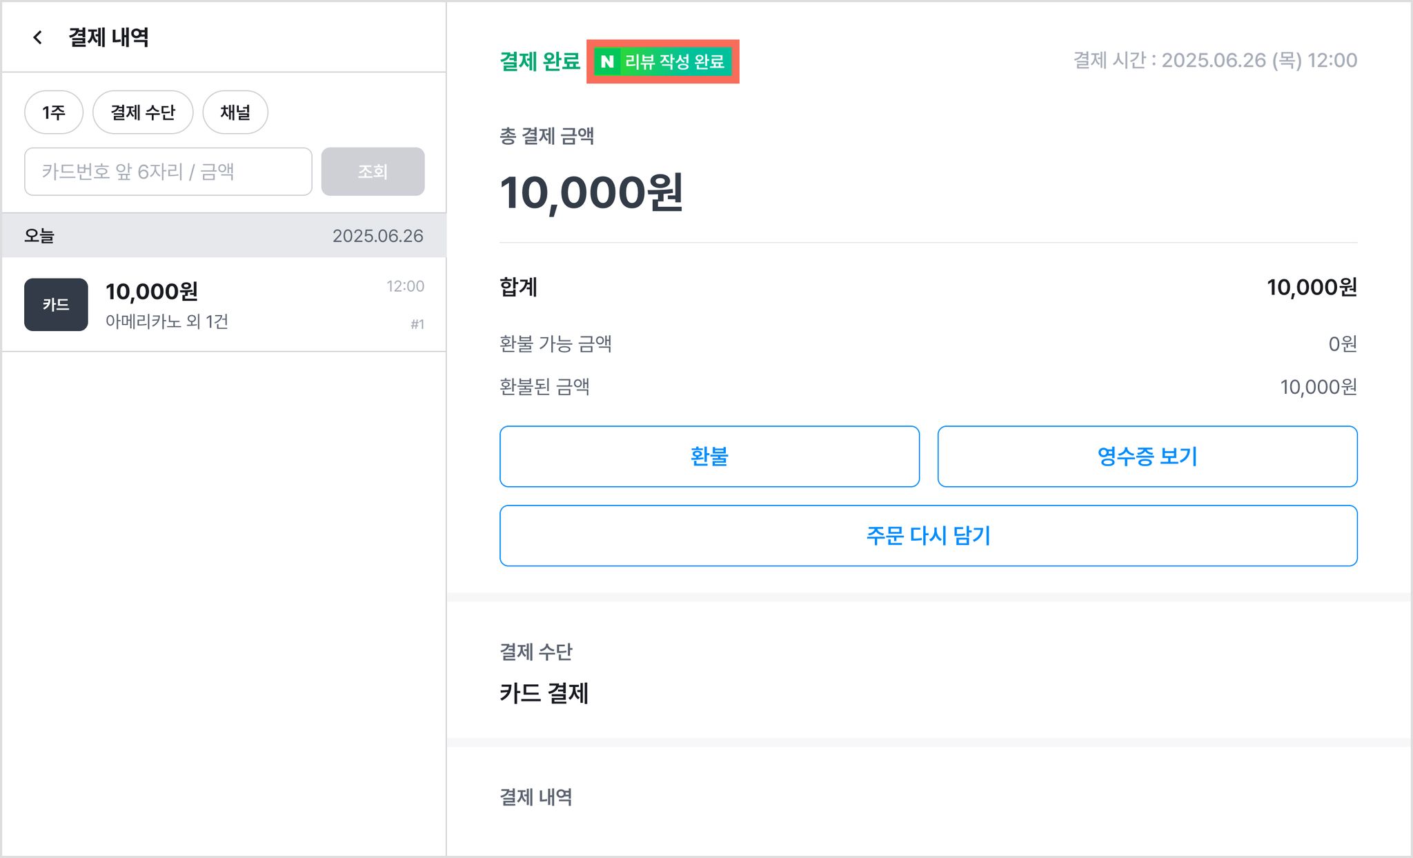The width and height of the screenshot is (1413, 858).
Task: Click the 카드 결제 payment method text
Action: 544,692
